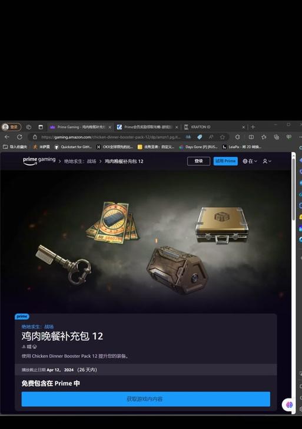Go back to the previous page

pyautogui.click(x=7, y=137)
